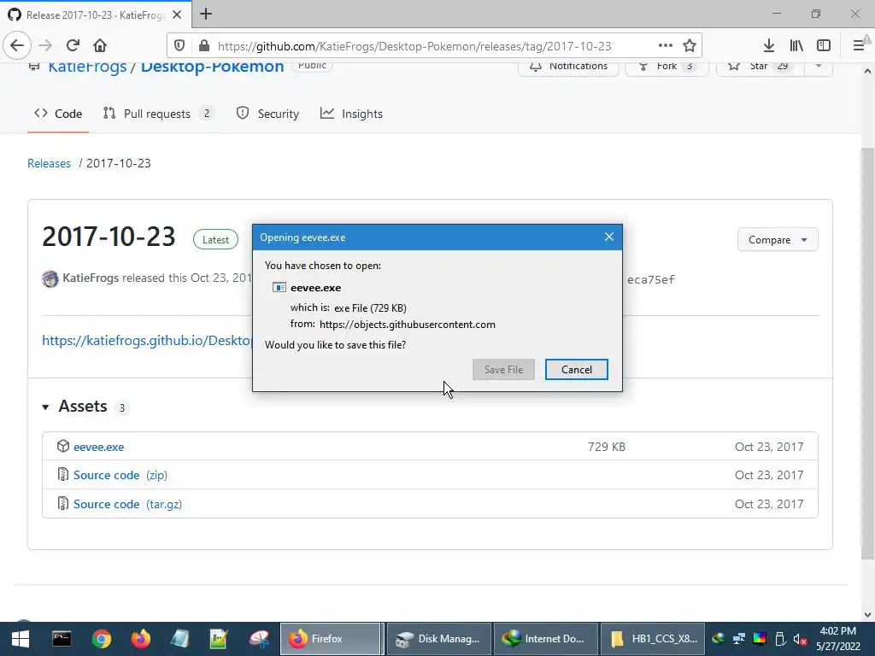Click the eevee.exe file icon in dialog
The width and height of the screenshot is (875, 656).
tap(279, 287)
